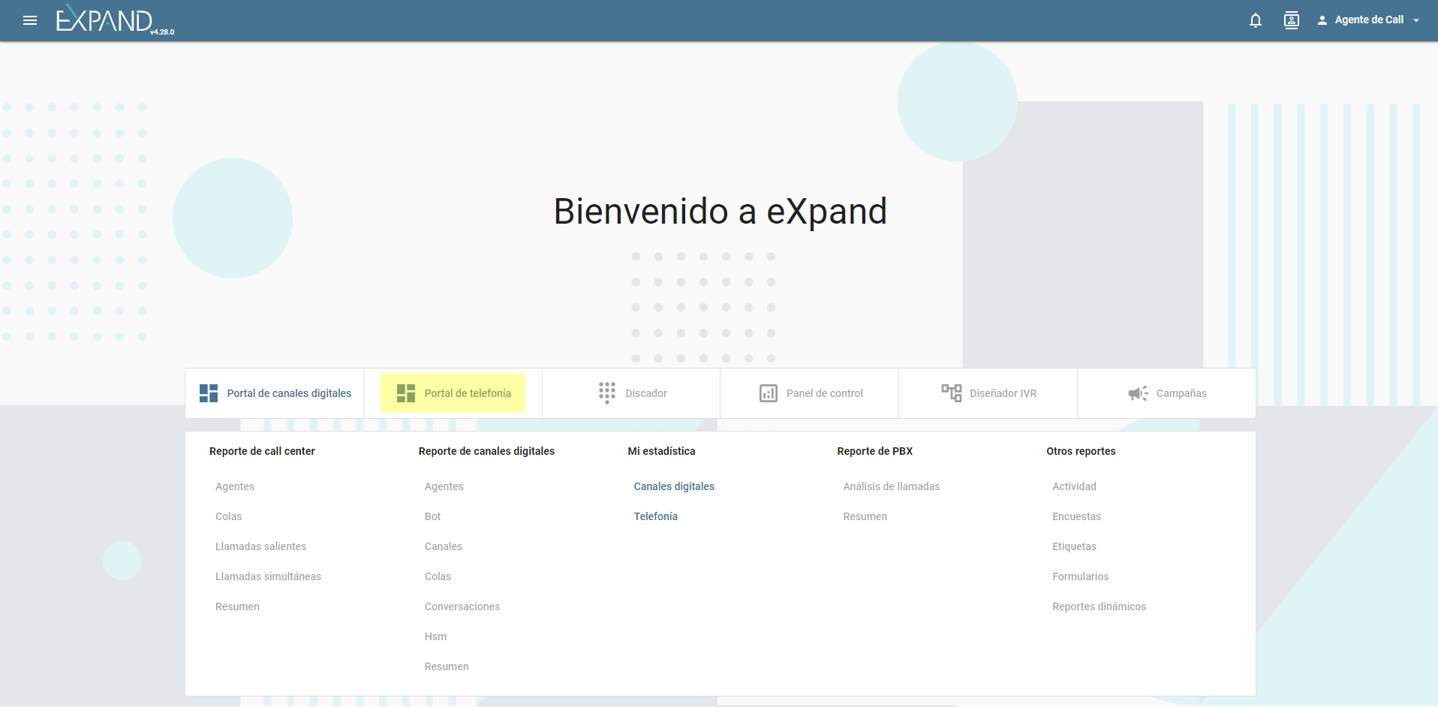Open the Etiquetas report
1438x707 pixels.
click(x=1075, y=546)
